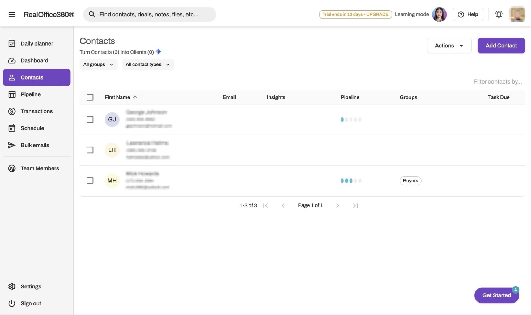531x315 pixels.
Task: Open the All contact types dropdown
Action: click(x=148, y=64)
